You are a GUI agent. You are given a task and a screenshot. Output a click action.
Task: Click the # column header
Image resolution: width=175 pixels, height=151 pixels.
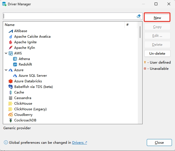point(127,25)
